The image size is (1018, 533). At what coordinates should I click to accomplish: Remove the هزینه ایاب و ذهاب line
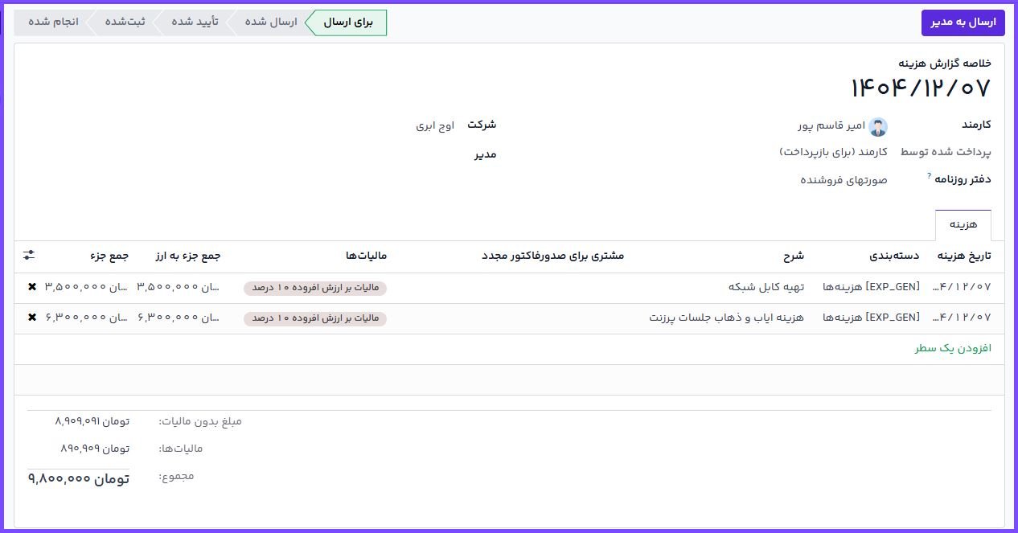tap(32, 318)
